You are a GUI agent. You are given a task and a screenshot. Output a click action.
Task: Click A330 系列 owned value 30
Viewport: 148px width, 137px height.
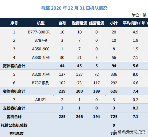pos(62,58)
